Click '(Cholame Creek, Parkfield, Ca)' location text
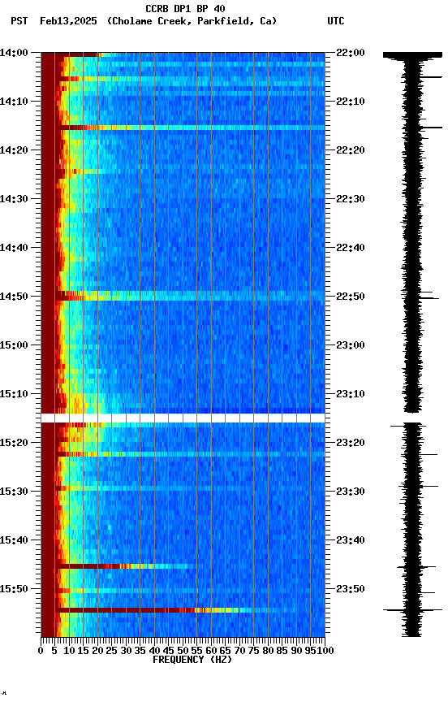 coord(192,21)
